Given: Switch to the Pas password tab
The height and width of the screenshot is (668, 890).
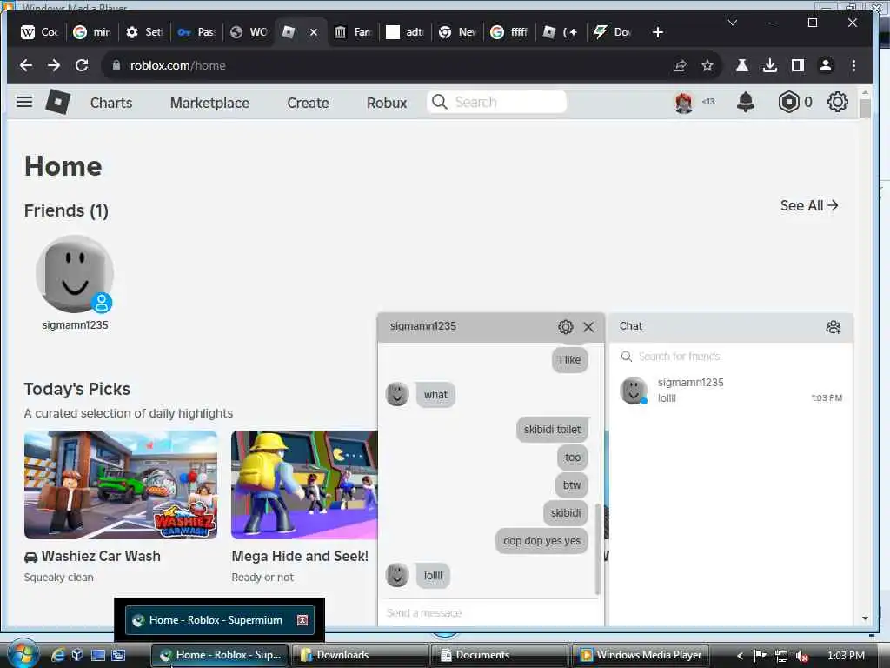Looking at the screenshot, I should pos(196,32).
